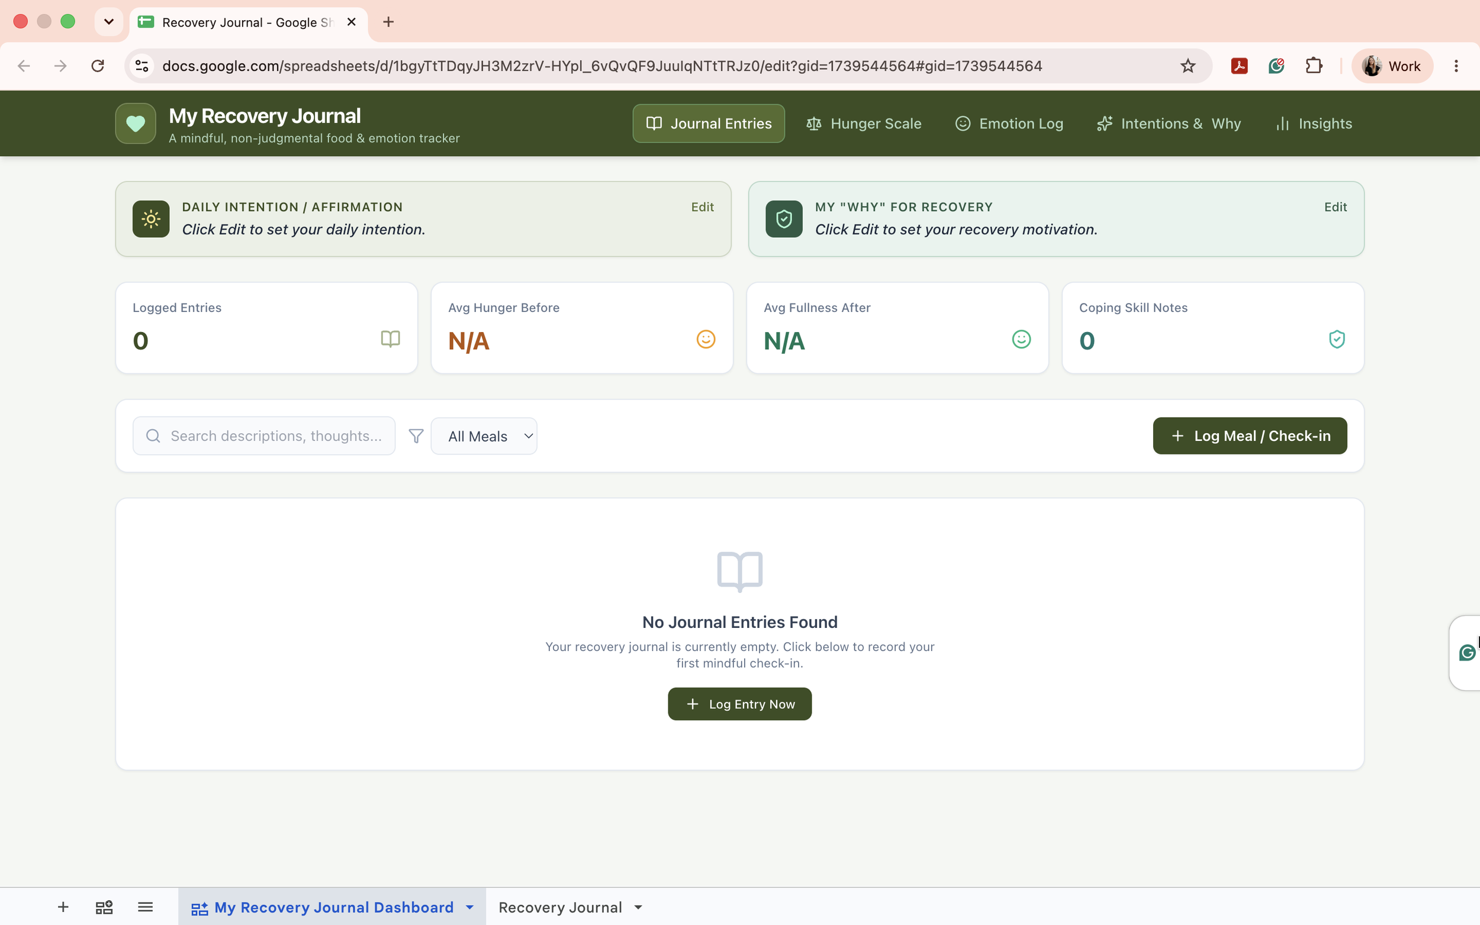Open the all sheets list icon
Screen dimensions: 1480x925
click(145, 907)
